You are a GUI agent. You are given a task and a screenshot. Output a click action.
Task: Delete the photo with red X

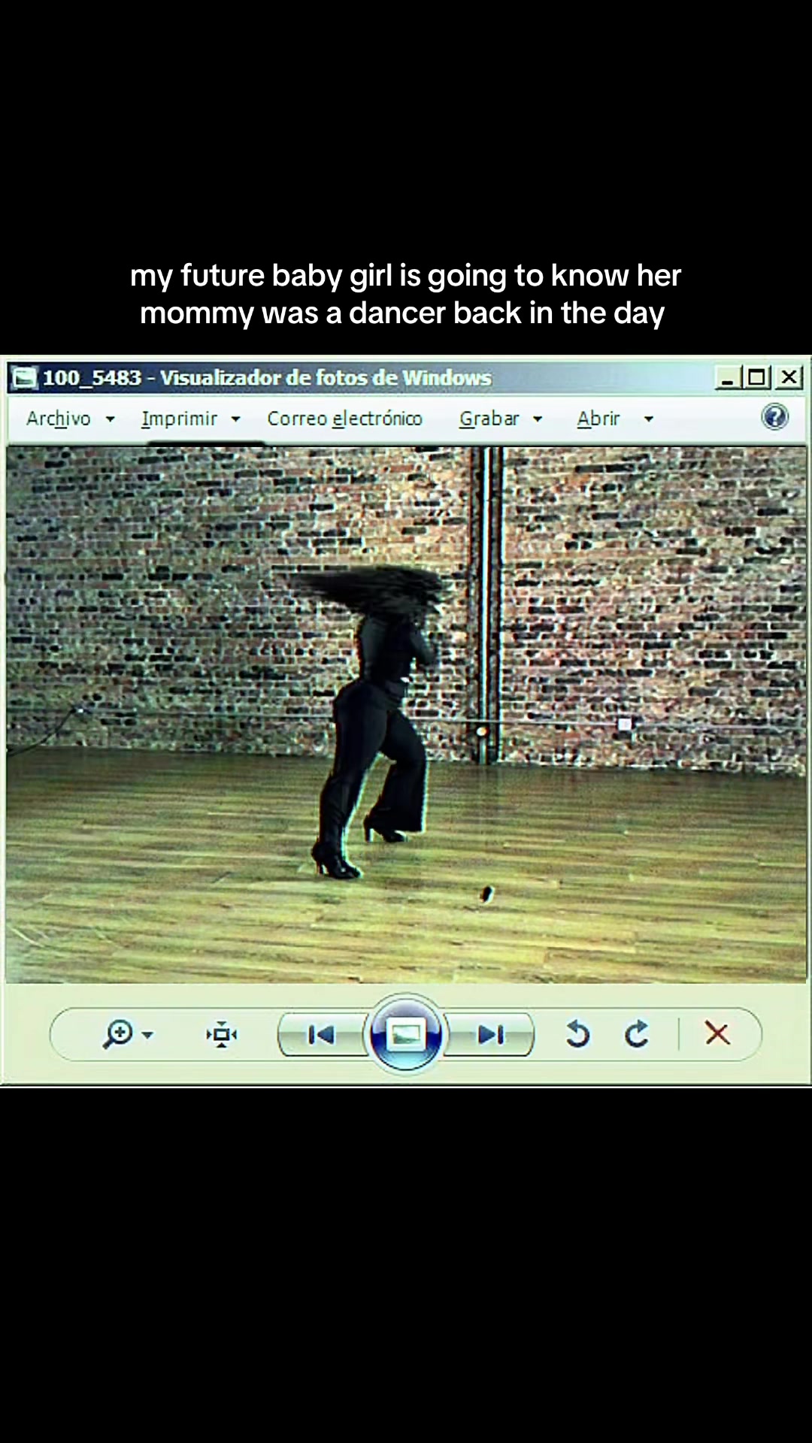click(717, 1034)
